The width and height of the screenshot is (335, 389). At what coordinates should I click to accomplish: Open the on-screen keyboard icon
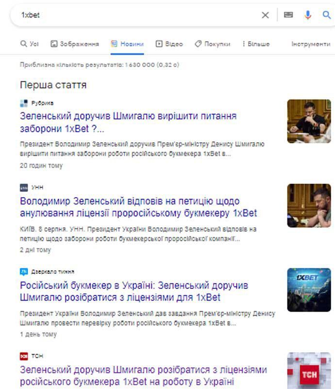pos(288,15)
